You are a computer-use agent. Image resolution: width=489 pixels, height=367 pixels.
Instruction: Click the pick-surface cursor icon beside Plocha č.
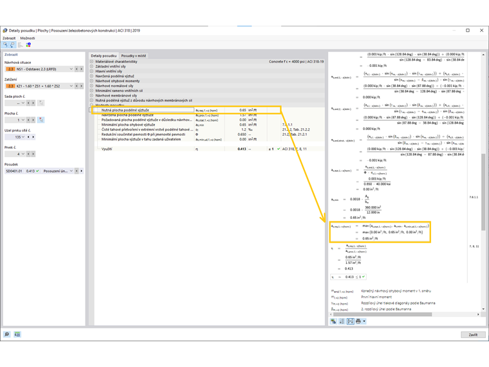(x=41, y=120)
